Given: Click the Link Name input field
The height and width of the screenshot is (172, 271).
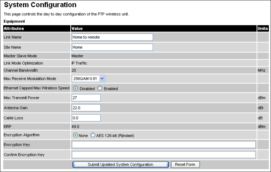Looking at the screenshot, I should 112,37.
